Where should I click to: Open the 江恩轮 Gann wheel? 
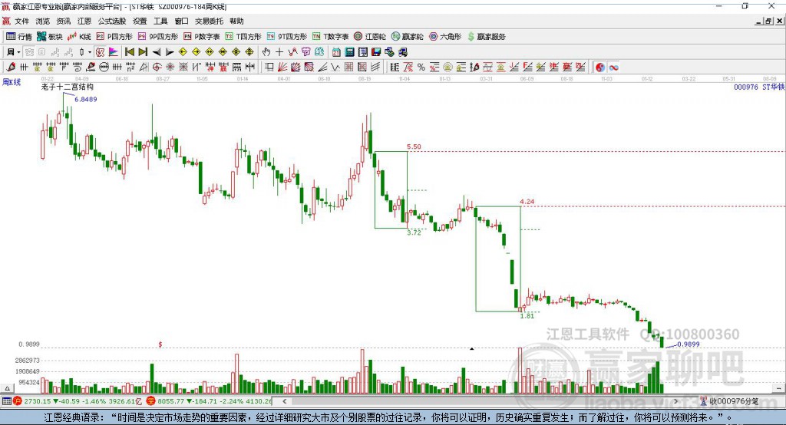370,37
